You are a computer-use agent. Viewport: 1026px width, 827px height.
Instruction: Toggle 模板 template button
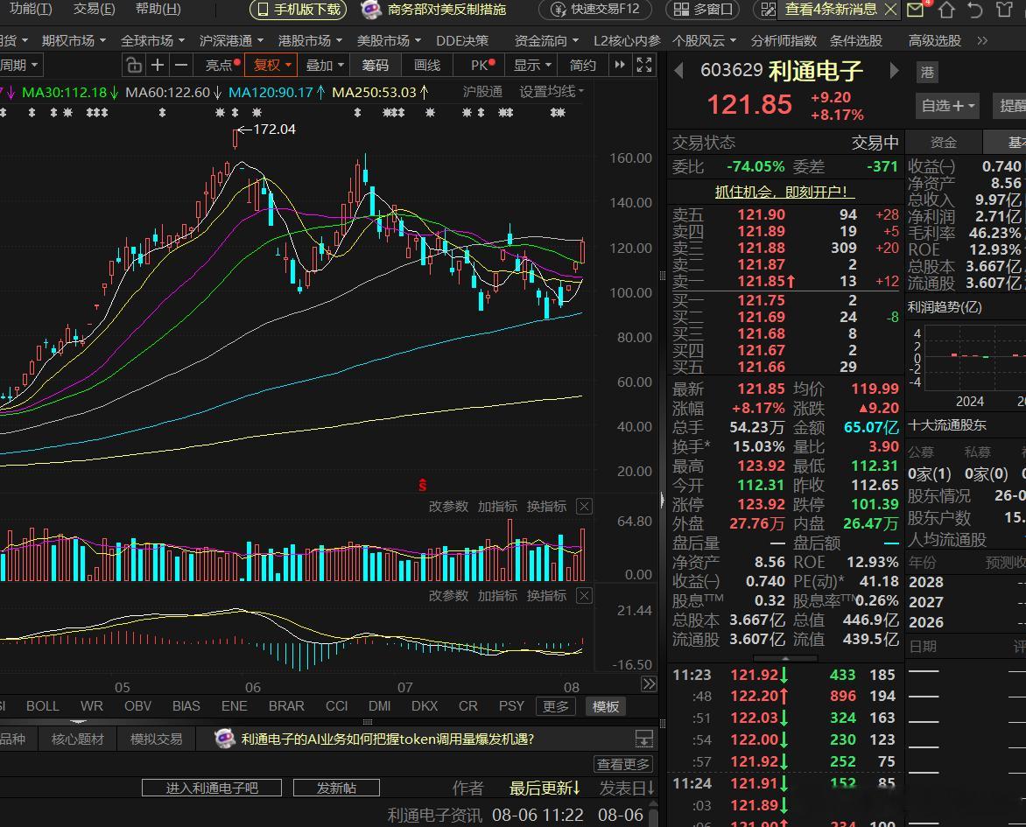point(606,706)
